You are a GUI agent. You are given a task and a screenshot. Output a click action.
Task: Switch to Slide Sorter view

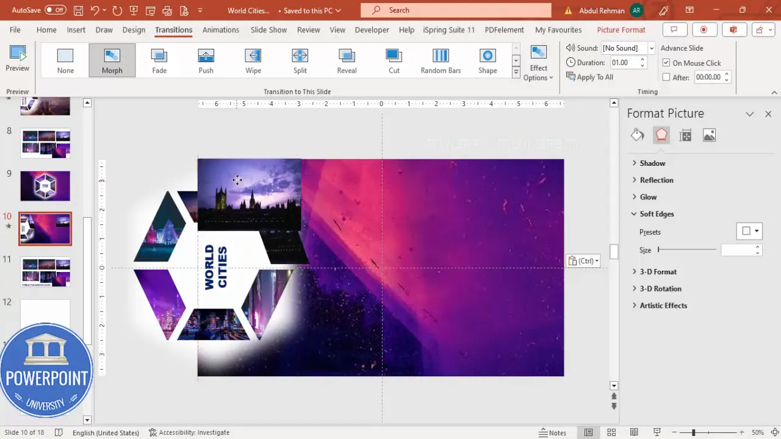611,432
